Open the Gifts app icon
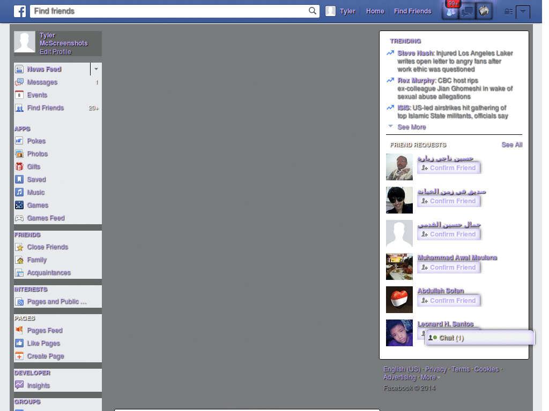The image size is (549, 411). pyautogui.click(x=20, y=167)
